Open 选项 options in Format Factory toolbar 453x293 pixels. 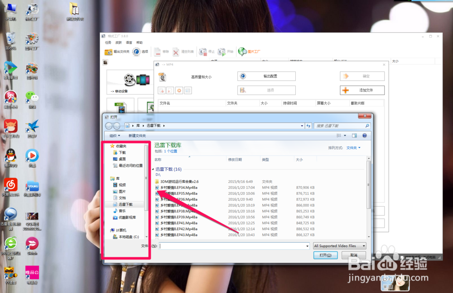(x=140, y=52)
